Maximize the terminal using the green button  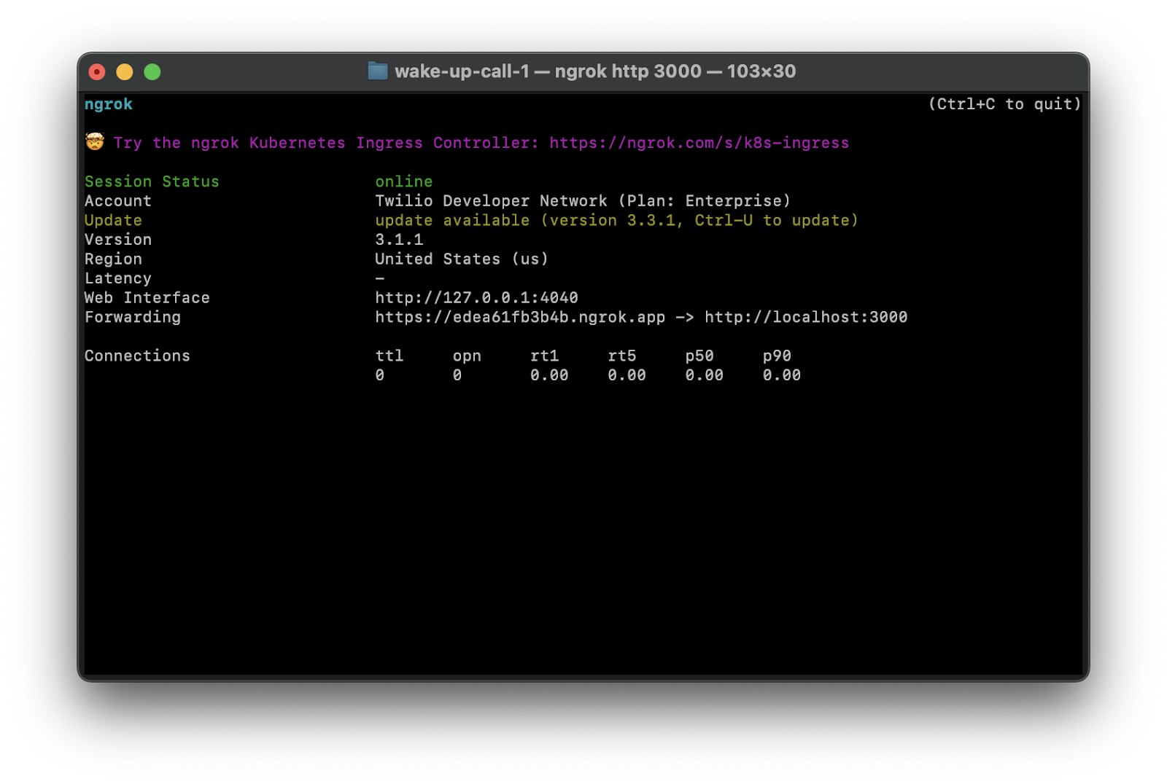(152, 71)
